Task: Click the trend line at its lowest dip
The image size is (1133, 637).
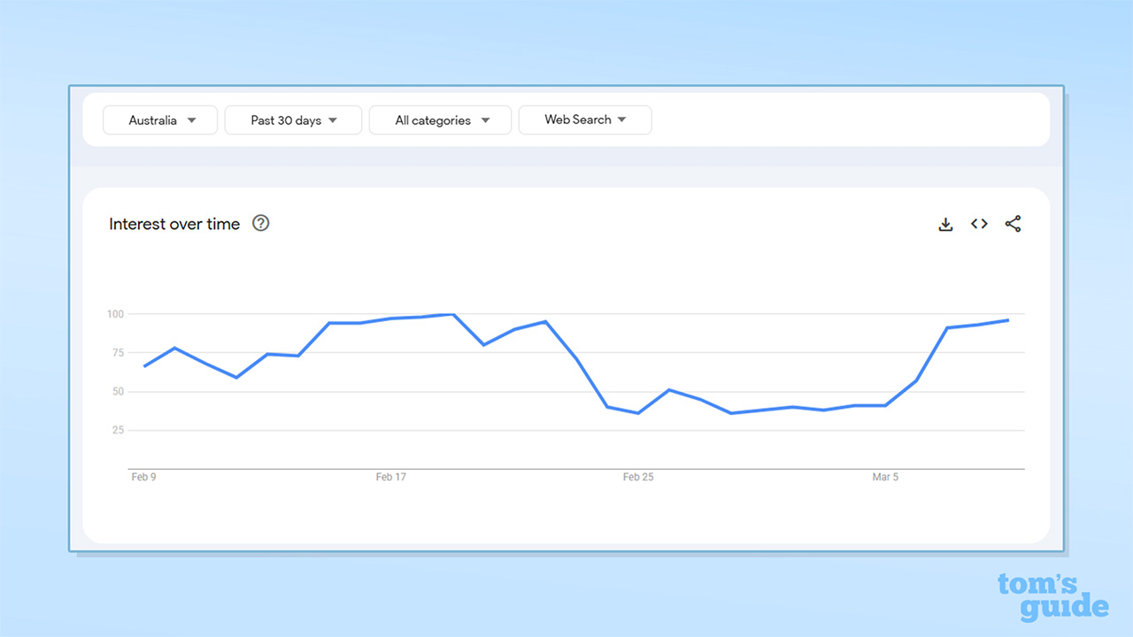Action: (639, 412)
